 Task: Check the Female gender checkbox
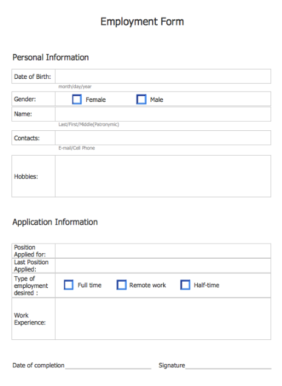click(x=77, y=99)
